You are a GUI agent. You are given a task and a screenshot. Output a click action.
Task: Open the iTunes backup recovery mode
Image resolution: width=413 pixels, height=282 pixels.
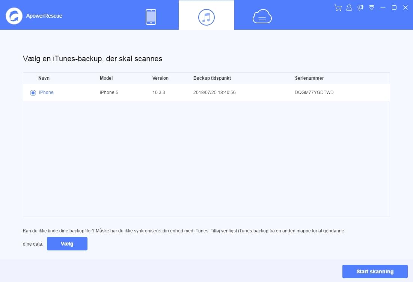(x=206, y=16)
